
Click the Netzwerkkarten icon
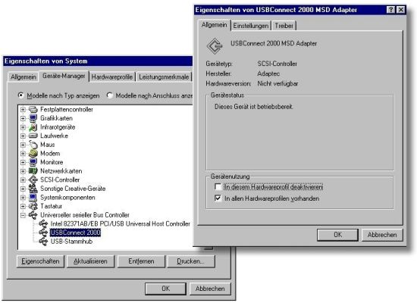(x=33, y=171)
